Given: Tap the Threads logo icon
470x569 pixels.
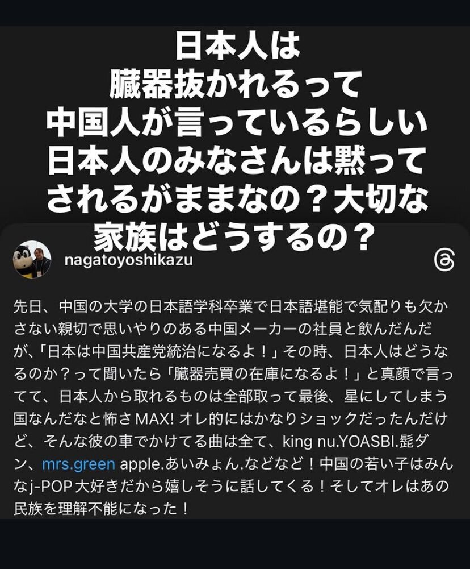Looking at the screenshot, I should [x=444, y=260].
